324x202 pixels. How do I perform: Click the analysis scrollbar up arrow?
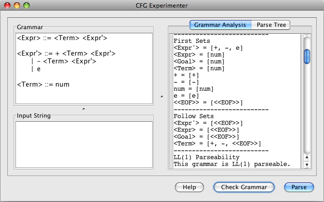(x=307, y=157)
